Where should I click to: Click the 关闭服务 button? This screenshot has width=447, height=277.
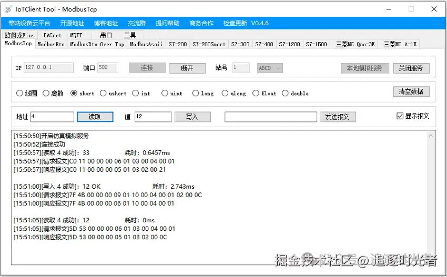[x=411, y=68]
